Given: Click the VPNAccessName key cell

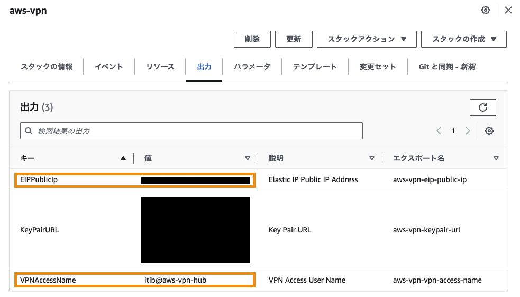Looking at the screenshot, I should (x=48, y=280).
